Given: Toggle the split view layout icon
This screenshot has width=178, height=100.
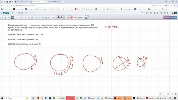Looking at the screenshot, I should coord(161,13).
